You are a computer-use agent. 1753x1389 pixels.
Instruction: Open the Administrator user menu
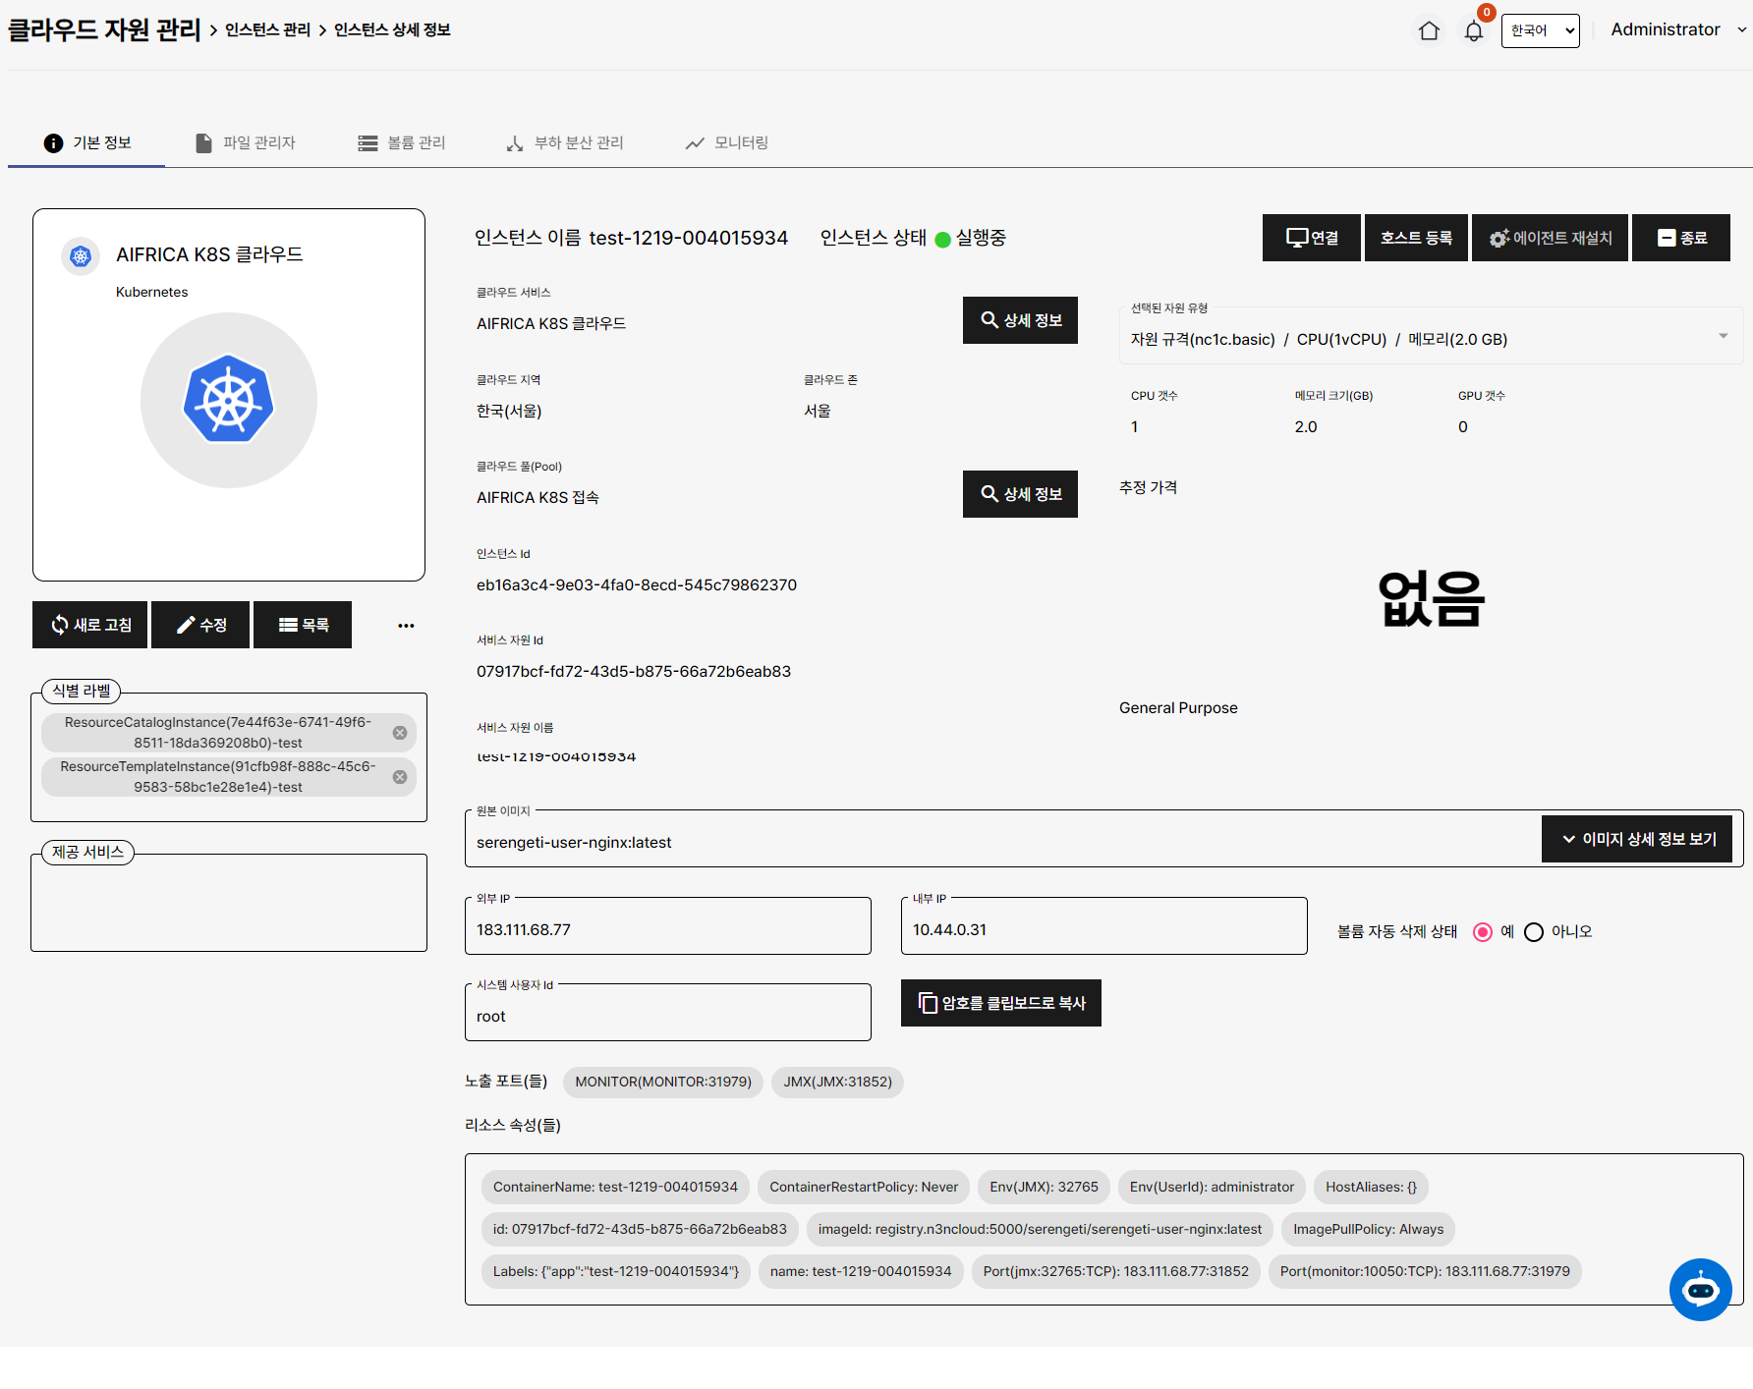click(x=1677, y=29)
